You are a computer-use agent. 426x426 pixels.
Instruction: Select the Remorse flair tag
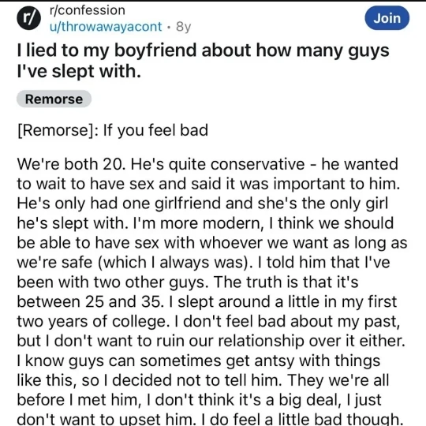(x=54, y=99)
